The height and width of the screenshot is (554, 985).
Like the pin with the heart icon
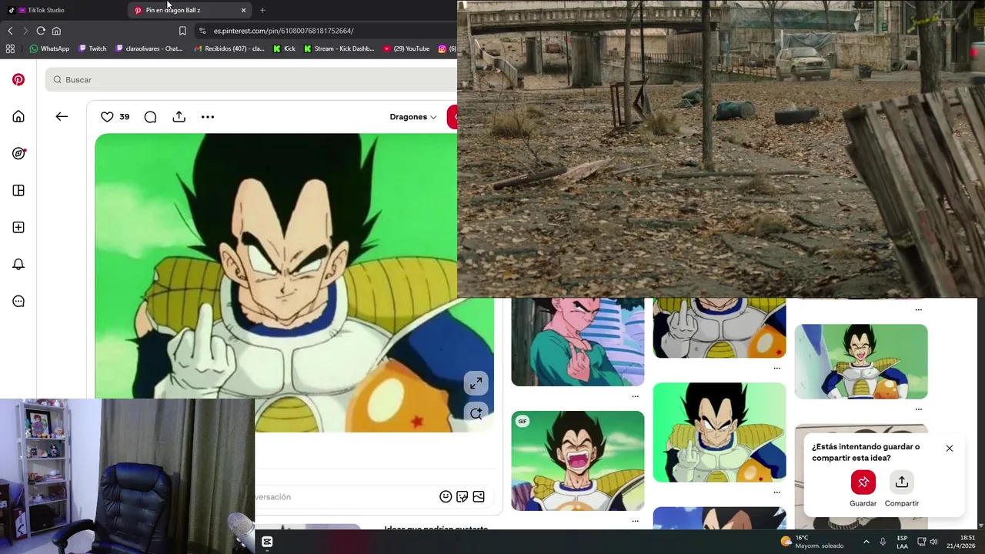point(107,117)
